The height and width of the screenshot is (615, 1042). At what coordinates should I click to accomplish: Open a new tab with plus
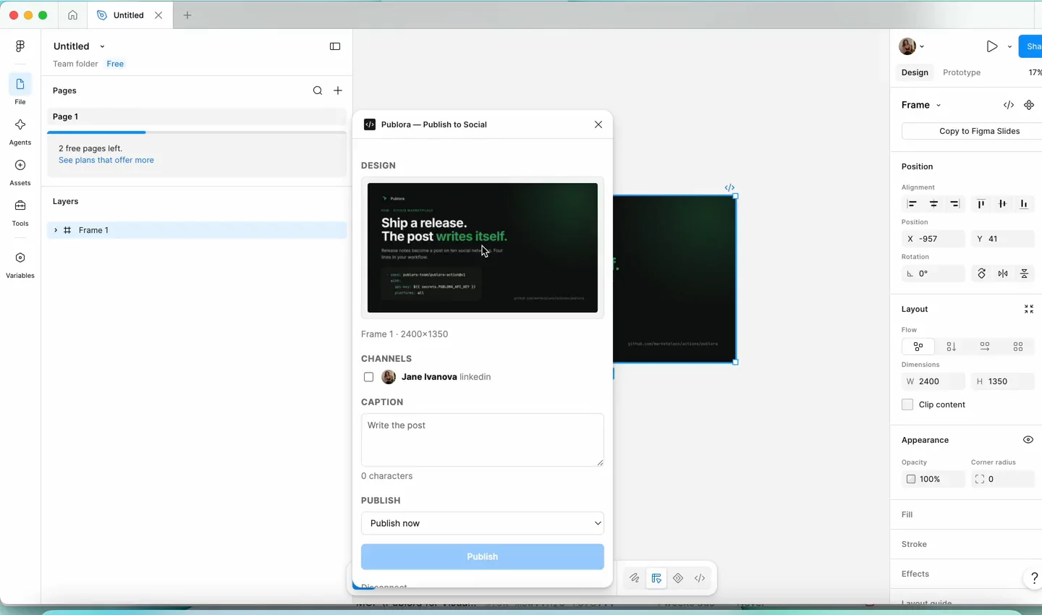point(187,15)
